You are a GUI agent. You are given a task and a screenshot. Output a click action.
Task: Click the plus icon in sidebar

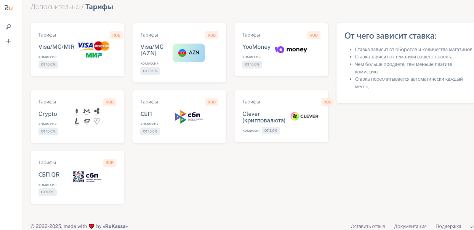pyautogui.click(x=9, y=41)
